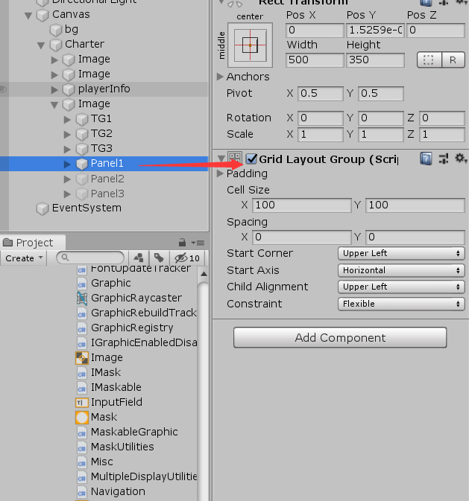Image resolution: width=469 pixels, height=501 pixels.
Task: Click the search by type icon
Action: click(x=139, y=258)
